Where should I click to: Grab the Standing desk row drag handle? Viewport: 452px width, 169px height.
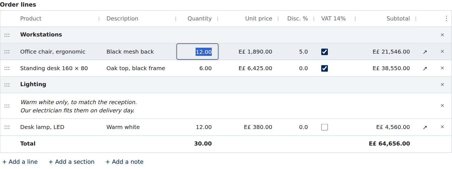point(7,68)
